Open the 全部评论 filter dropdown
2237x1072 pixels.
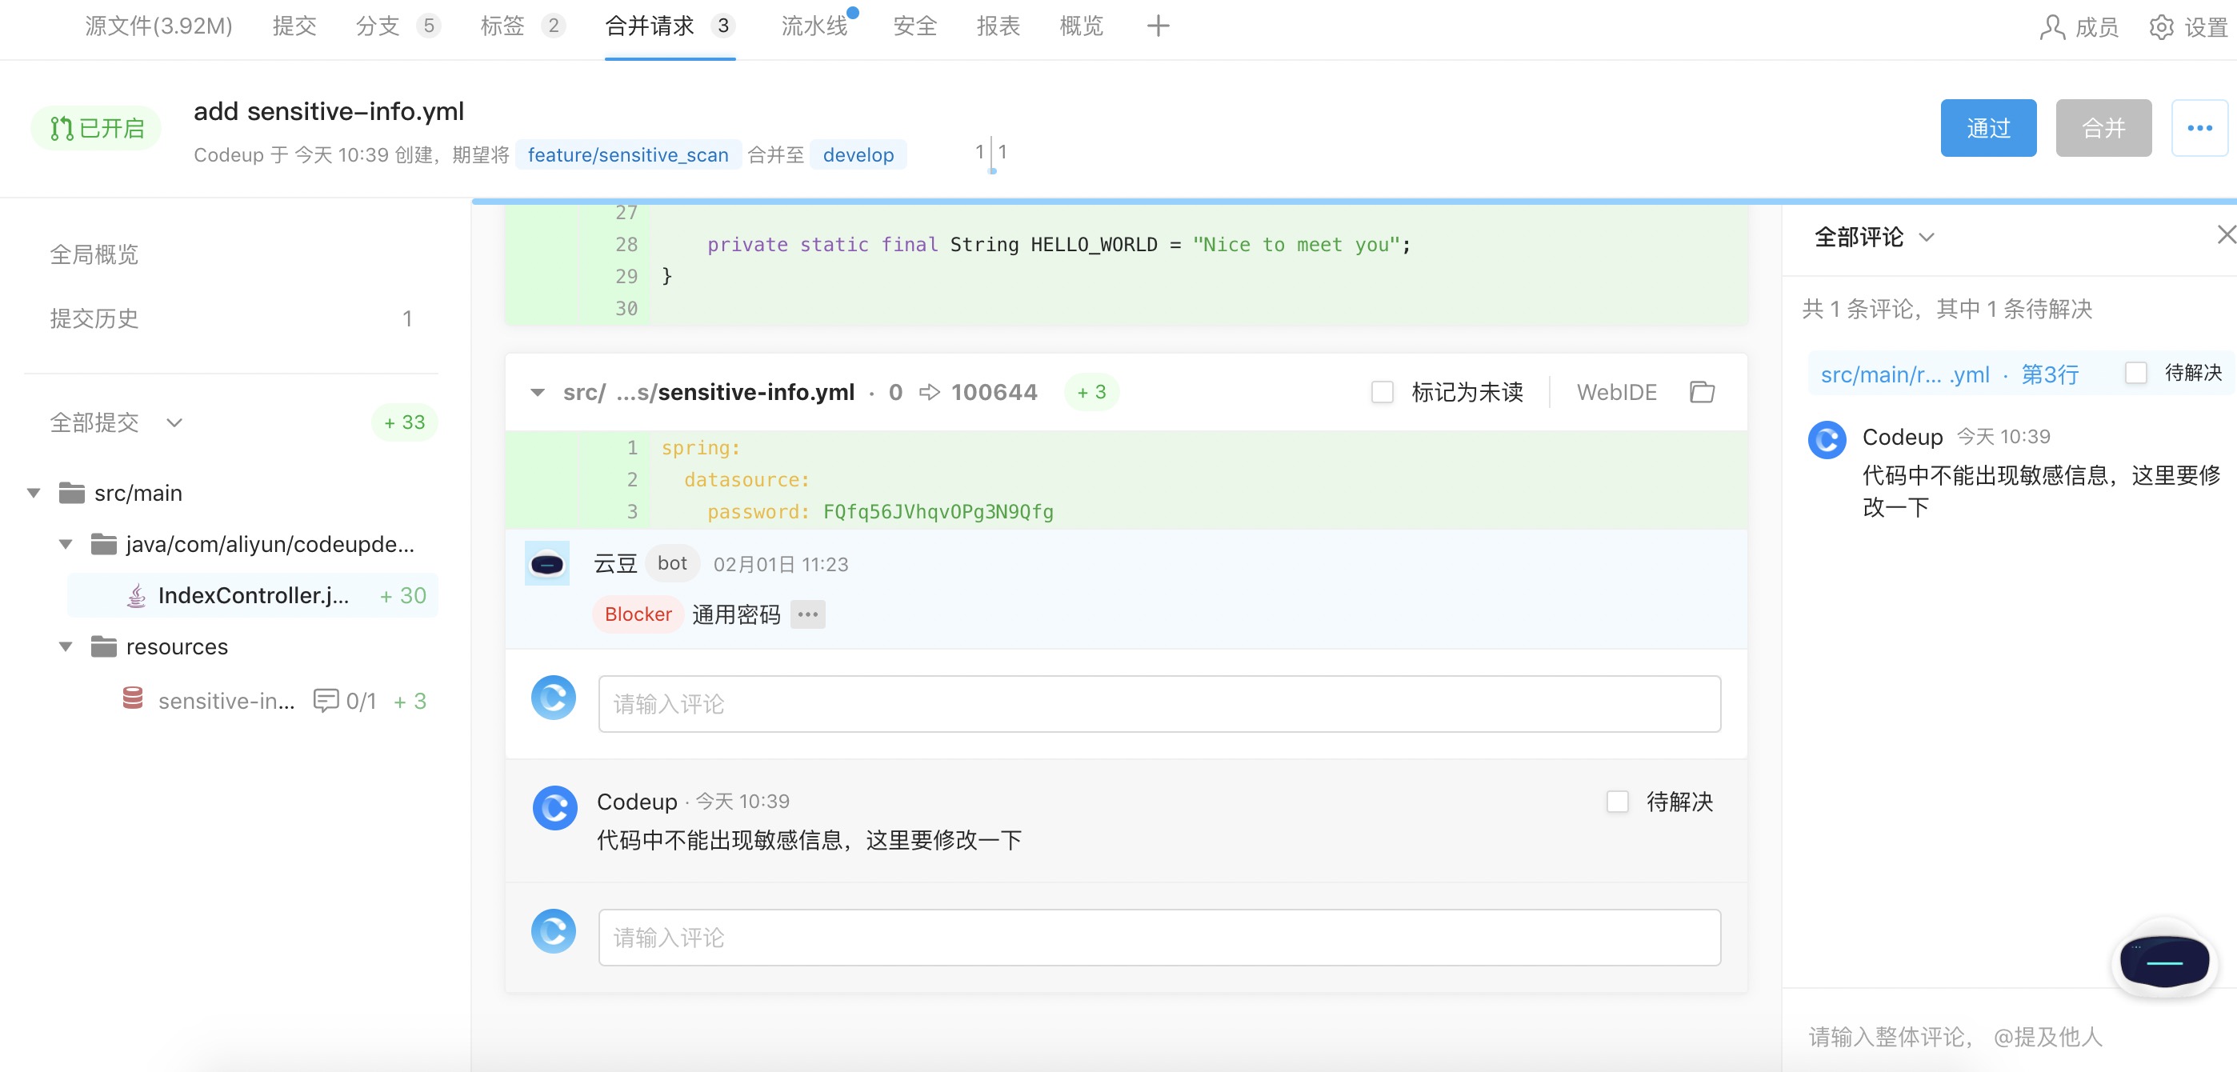click(x=1874, y=237)
